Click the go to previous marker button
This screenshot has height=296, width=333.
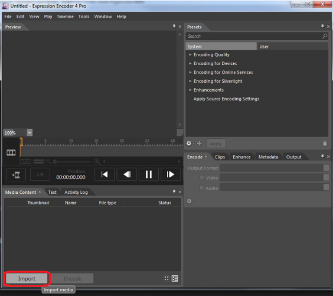[105, 174]
